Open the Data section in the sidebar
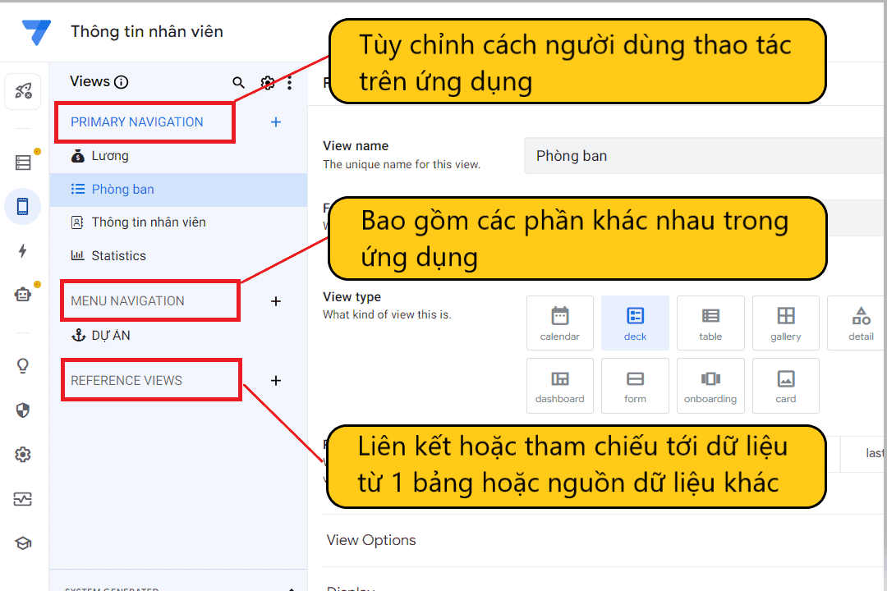The width and height of the screenshot is (887, 591). pyautogui.click(x=22, y=162)
